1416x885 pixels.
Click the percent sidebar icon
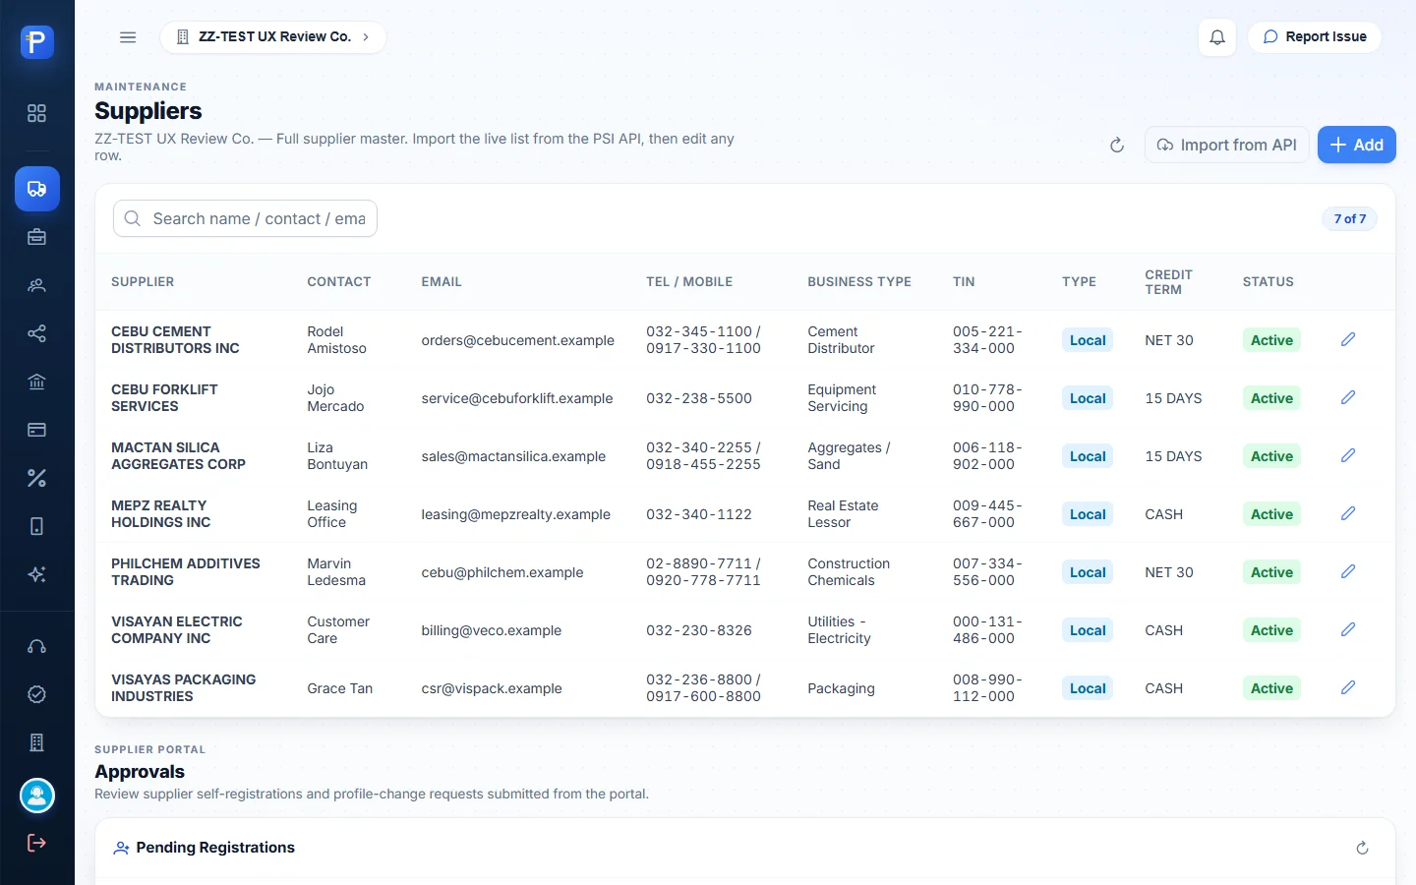click(36, 478)
